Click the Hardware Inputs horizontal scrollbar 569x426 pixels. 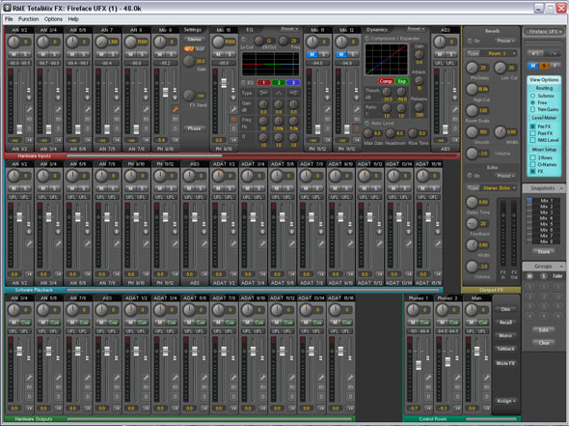click(145, 156)
